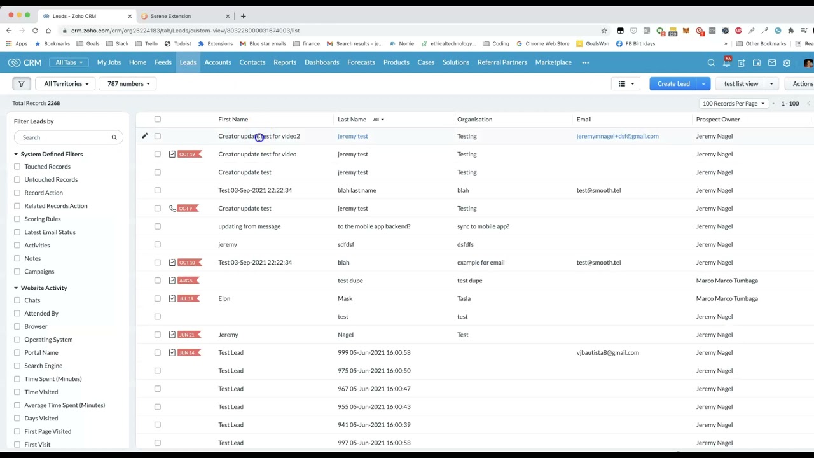Toggle the select-all records checkbox
Screen dimensions: 814x458
click(158, 120)
